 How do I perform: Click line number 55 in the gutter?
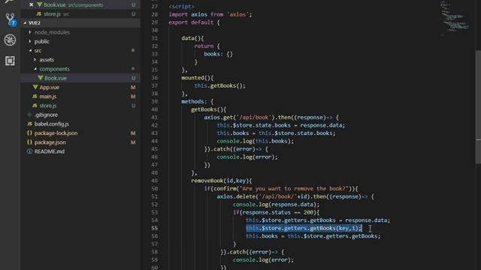155,228
